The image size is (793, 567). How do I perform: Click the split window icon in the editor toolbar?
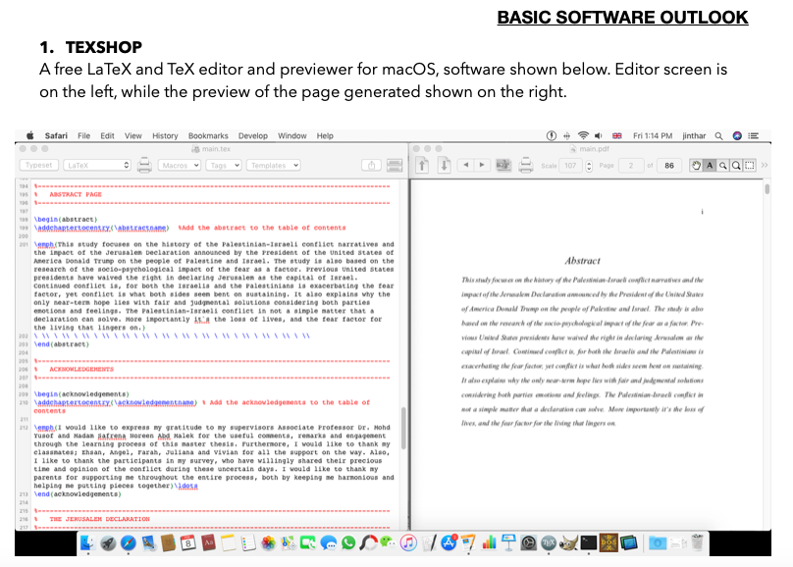[395, 165]
